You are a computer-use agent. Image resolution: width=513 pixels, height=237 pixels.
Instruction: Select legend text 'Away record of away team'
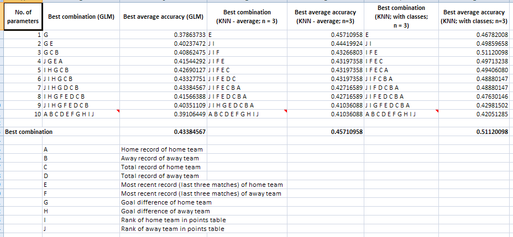coord(160,158)
